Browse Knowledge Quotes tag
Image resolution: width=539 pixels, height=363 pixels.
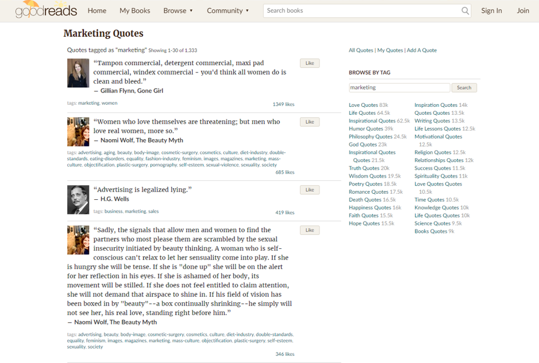point(437,208)
